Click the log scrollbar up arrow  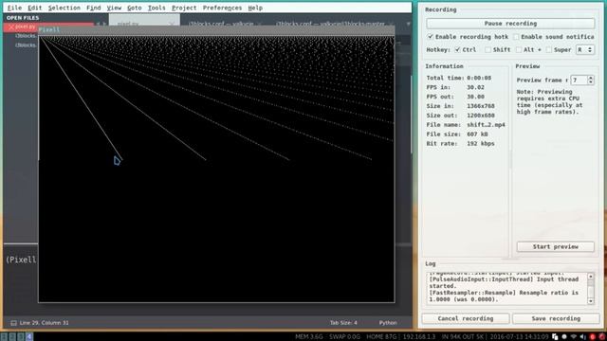(590, 277)
